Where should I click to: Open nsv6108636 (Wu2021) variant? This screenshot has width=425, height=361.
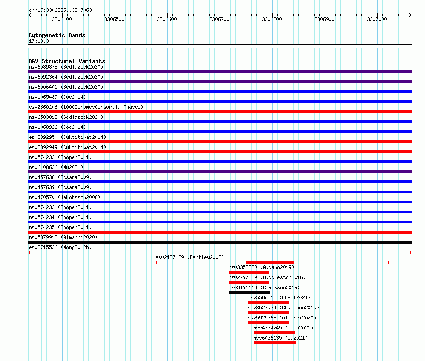(56, 167)
